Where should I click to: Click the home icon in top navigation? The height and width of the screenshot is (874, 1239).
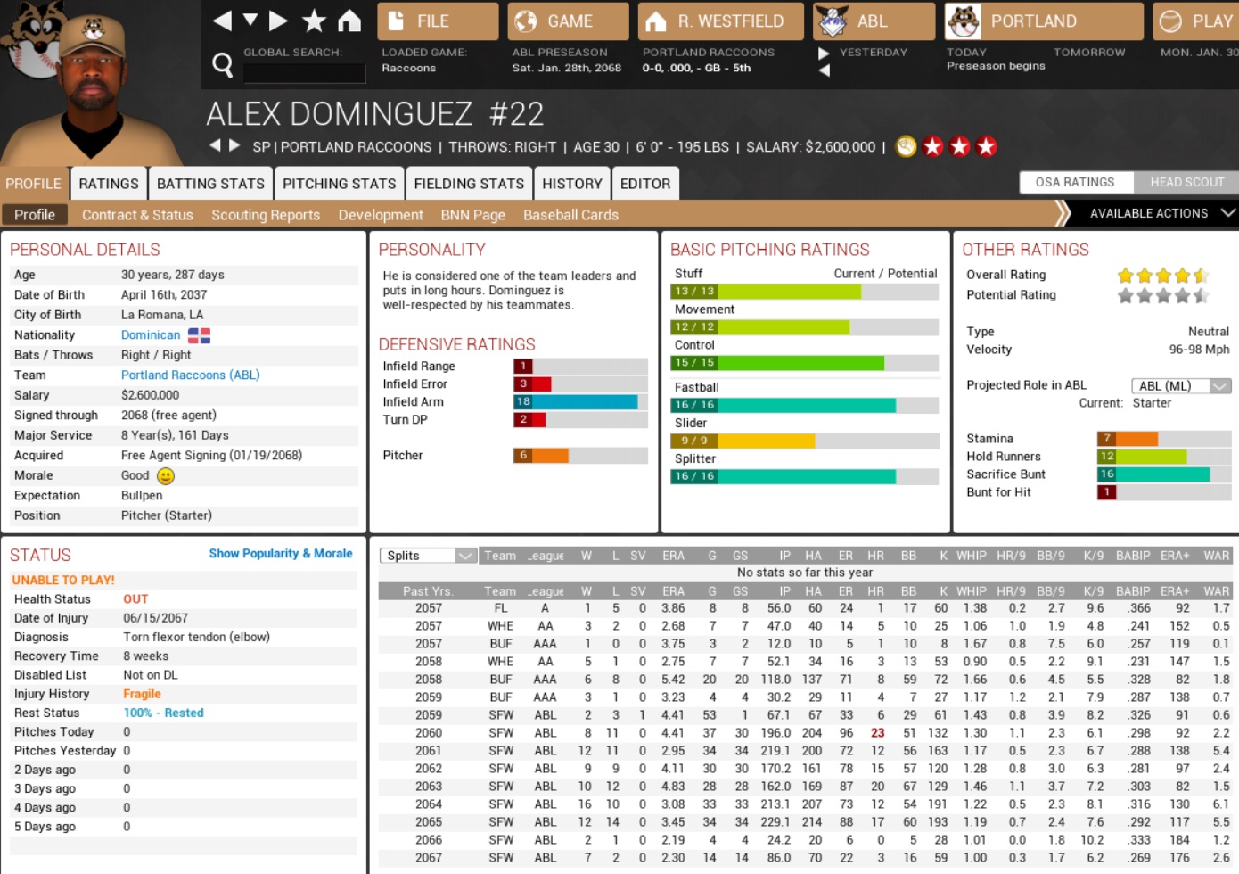[349, 21]
